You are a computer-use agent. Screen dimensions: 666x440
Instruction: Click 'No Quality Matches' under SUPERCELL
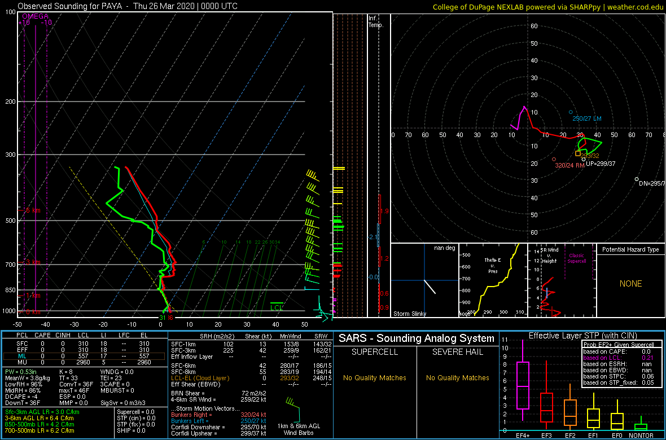tap(375, 377)
